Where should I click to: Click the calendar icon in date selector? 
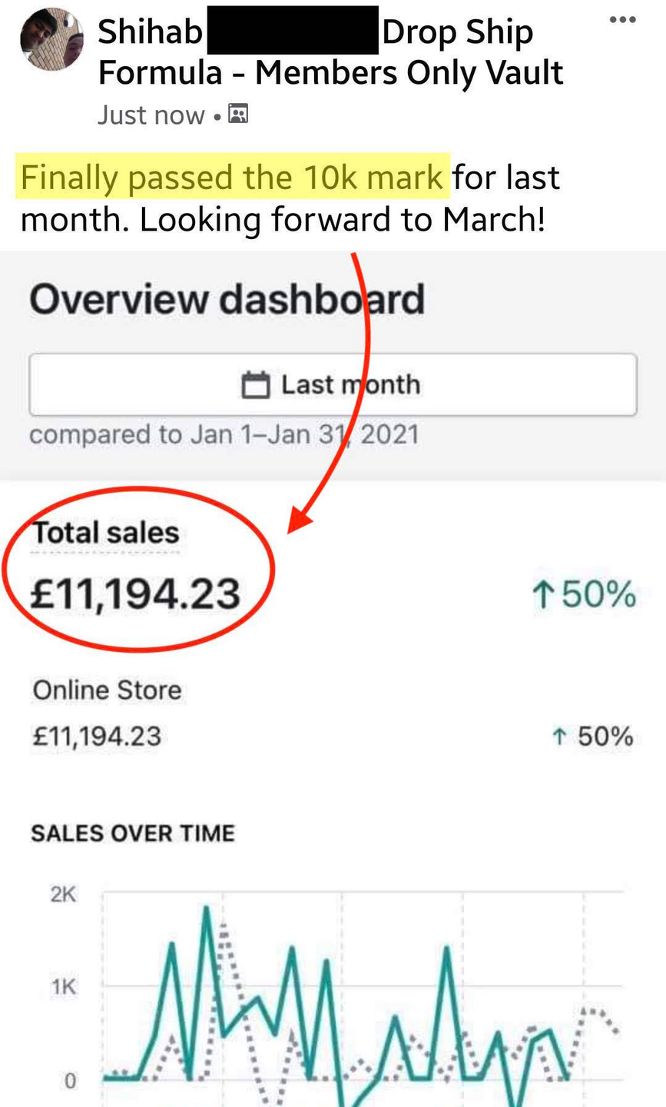pyautogui.click(x=256, y=384)
